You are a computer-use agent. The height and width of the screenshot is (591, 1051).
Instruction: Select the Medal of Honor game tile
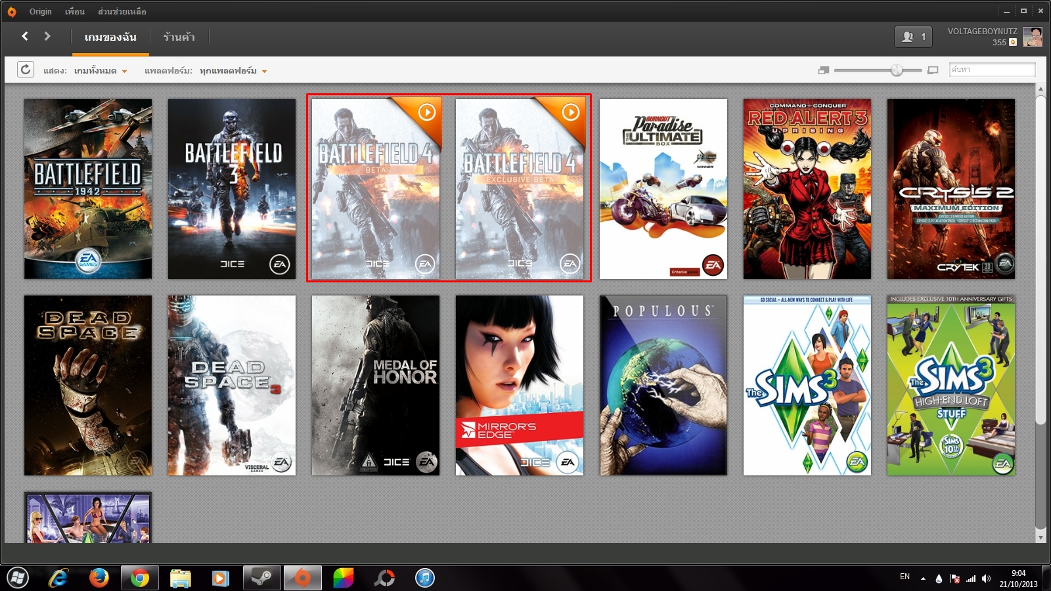point(376,385)
